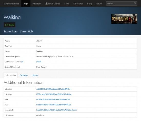The image size is (141, 121).
Task: Click the App ID row label
Action: click(7, 41)
